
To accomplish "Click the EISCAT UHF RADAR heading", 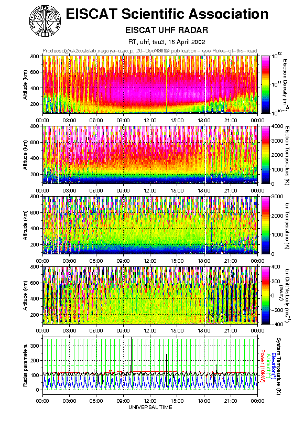I will click(167, 30).
